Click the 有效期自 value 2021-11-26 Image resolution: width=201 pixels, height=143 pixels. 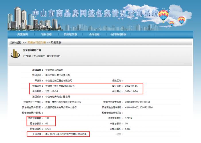click(52, 91)
